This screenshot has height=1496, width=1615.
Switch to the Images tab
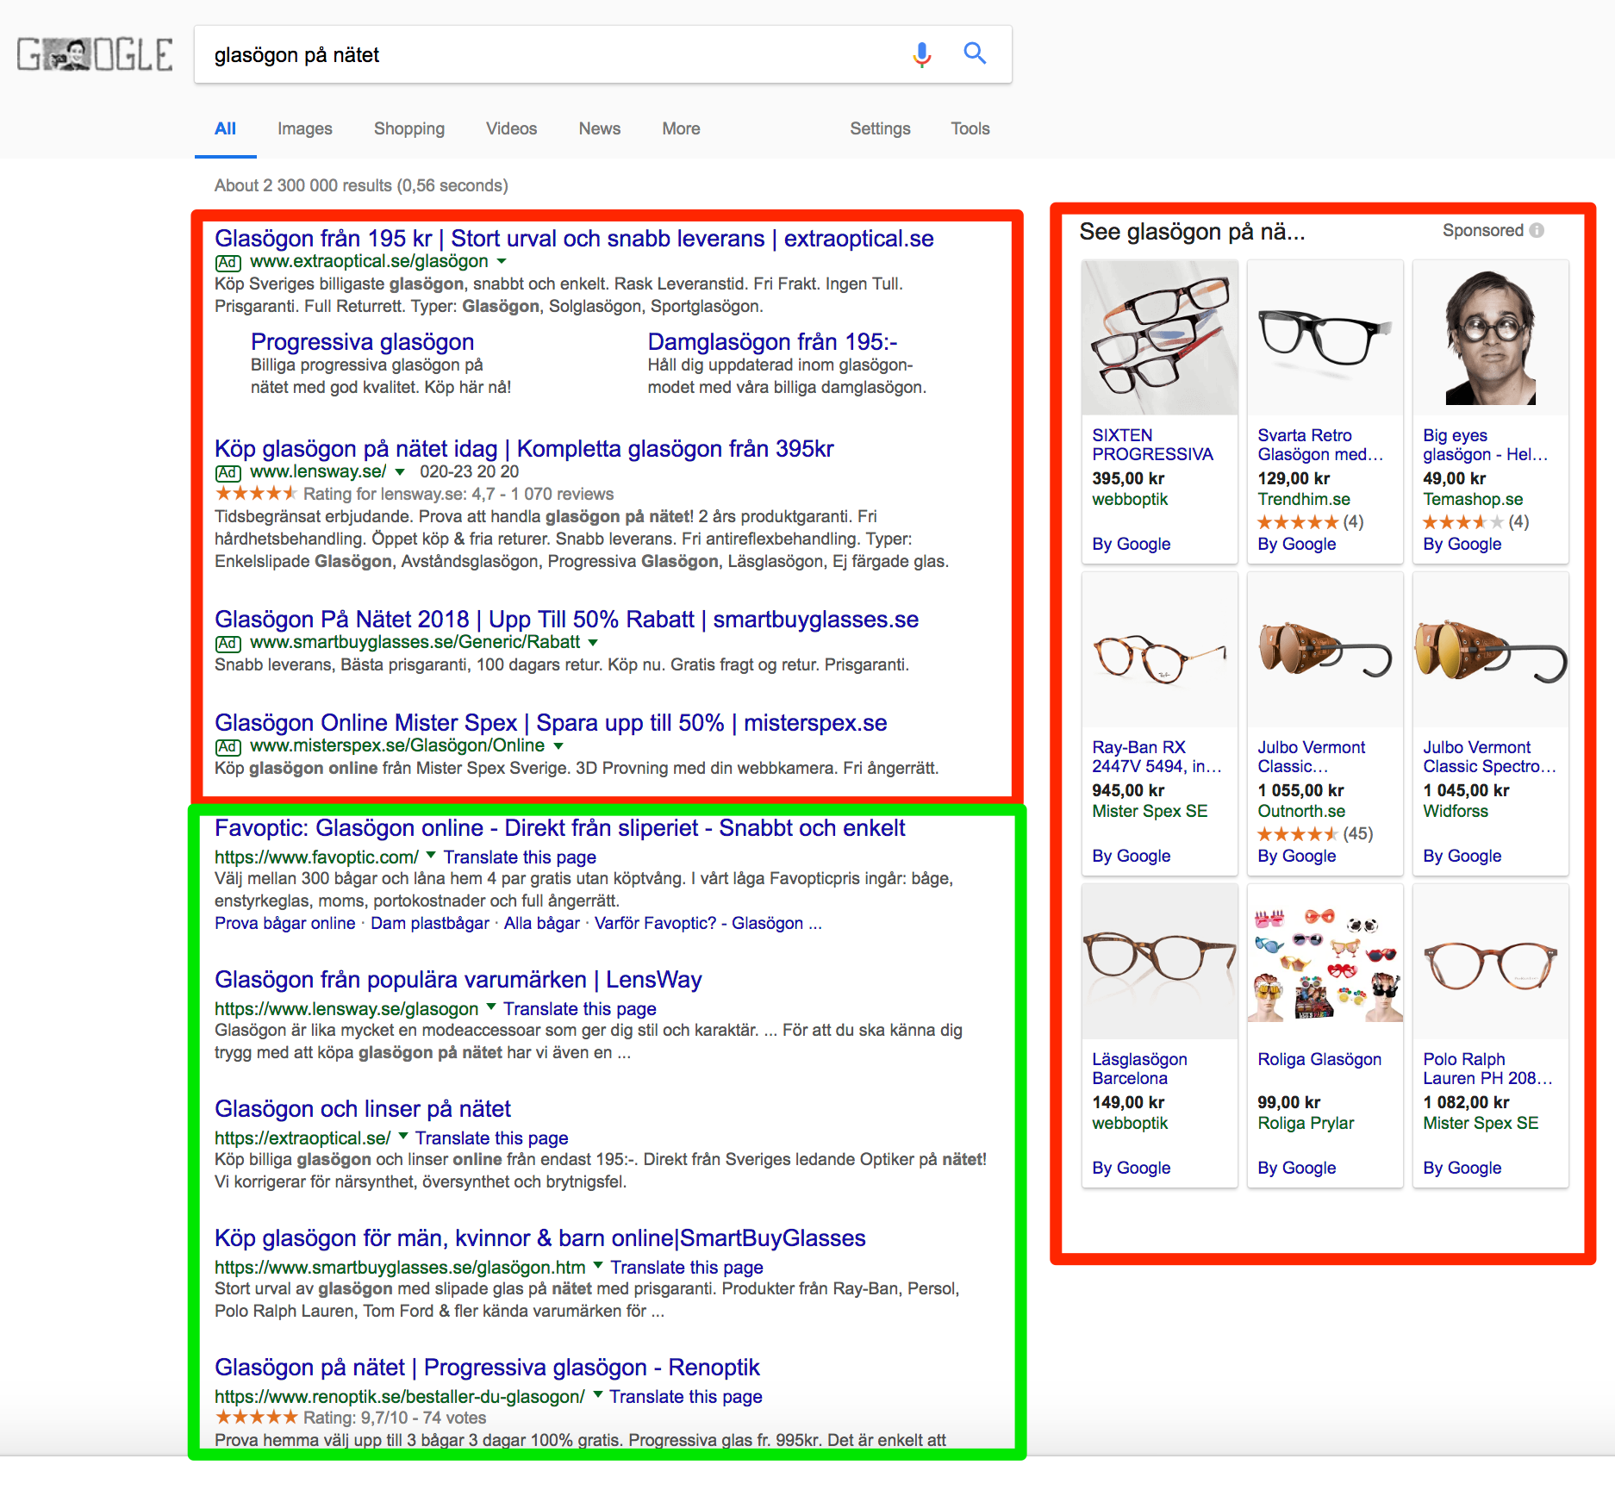click(x=303, y=128)
